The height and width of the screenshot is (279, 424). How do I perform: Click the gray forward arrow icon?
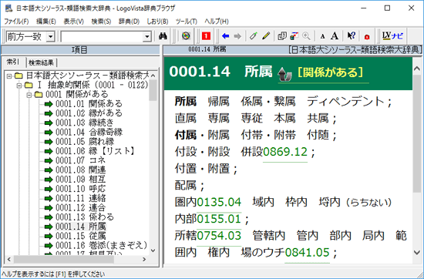pyautogui.click(x=237, y=36)
